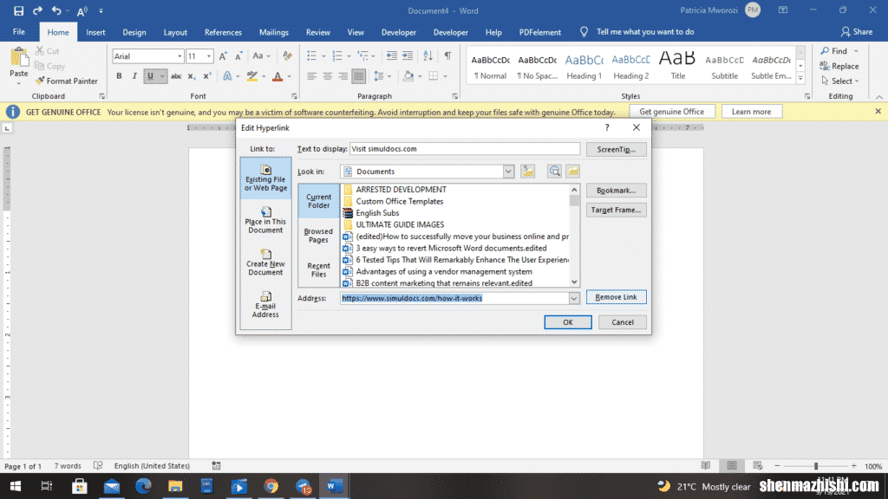The height and width of the screenshot is (499, 888).
Task: Click Up One Folder icon in dialog
Action: click(528, 172)
